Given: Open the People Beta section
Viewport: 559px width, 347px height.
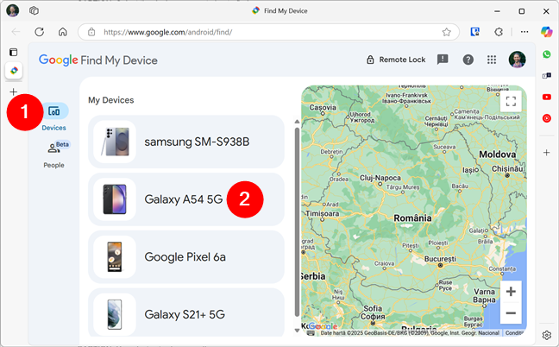Looking at the screenshot, I should tap(53, 154).
